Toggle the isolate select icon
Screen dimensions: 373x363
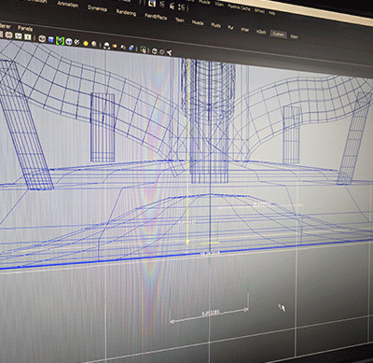click(x=143, y=49)
